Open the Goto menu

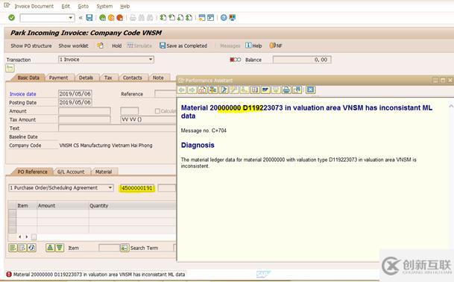83,6
